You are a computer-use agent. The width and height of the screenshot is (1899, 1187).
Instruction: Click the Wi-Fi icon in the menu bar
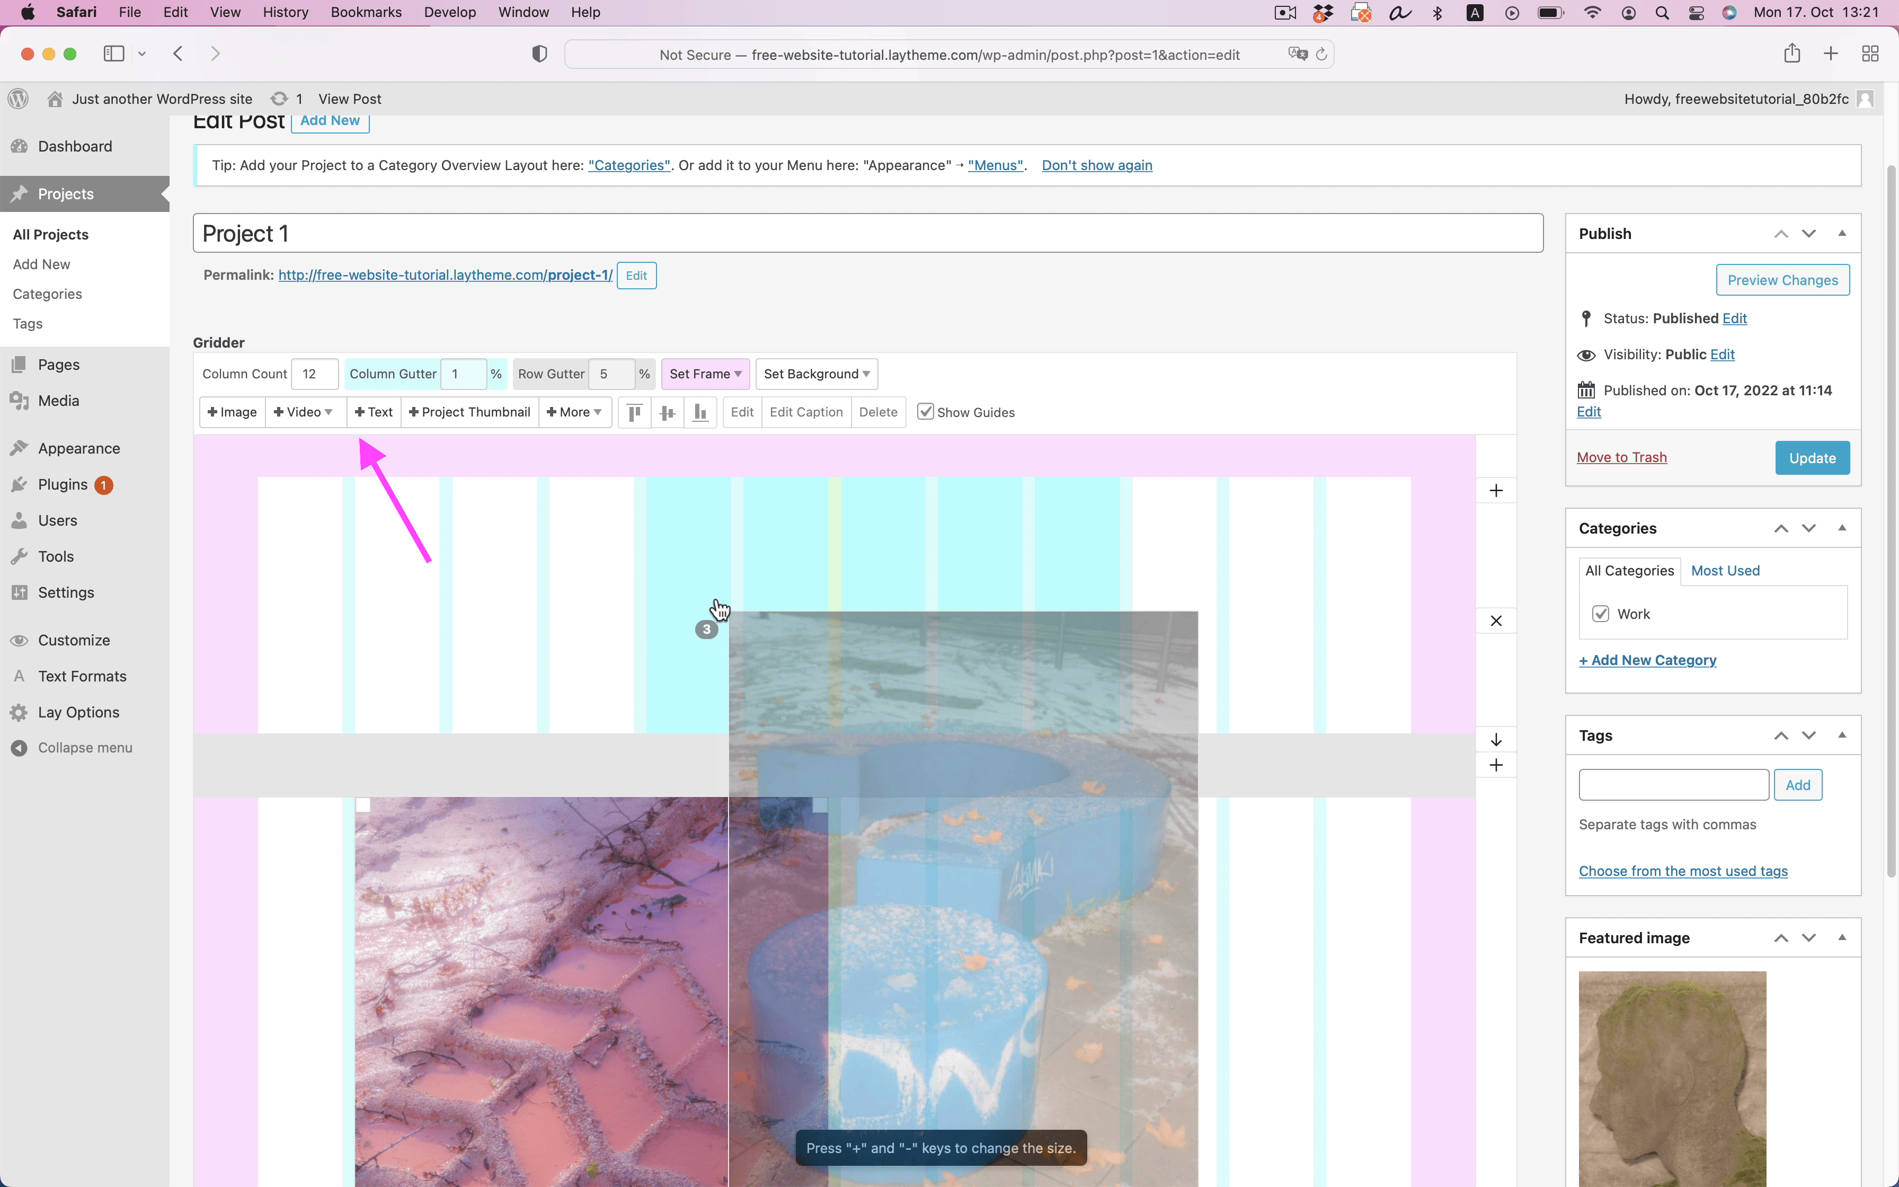[1592, 13]
